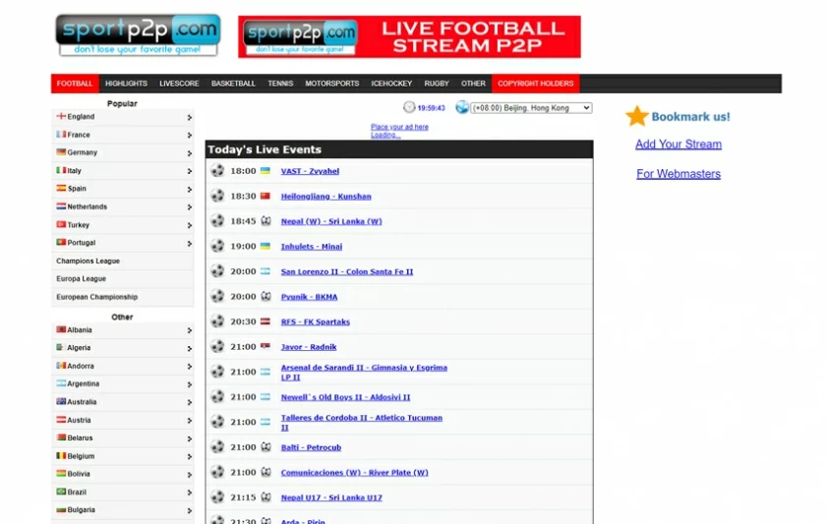Click the soccer ball icon for VAST - Zvyahel
826x524 pixels.
217,171
